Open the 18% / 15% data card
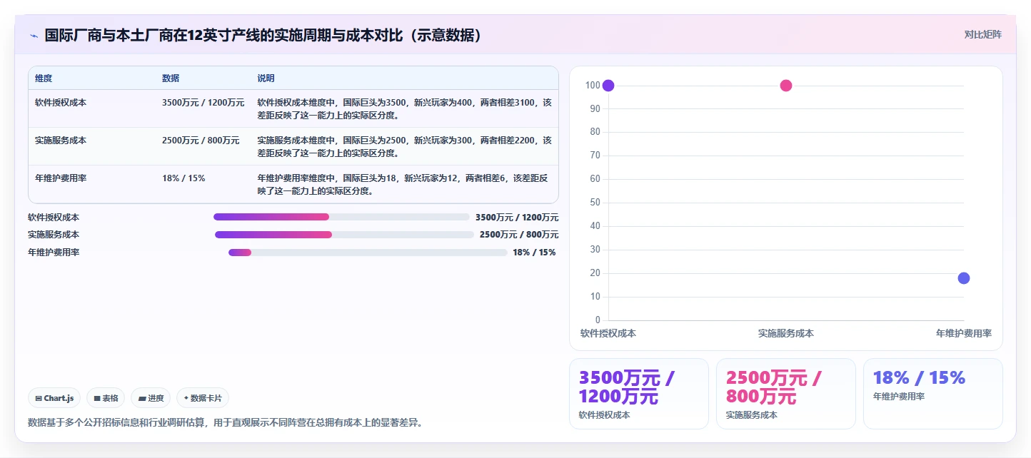This screenshot has width=1031, height=458. (933, 394)
